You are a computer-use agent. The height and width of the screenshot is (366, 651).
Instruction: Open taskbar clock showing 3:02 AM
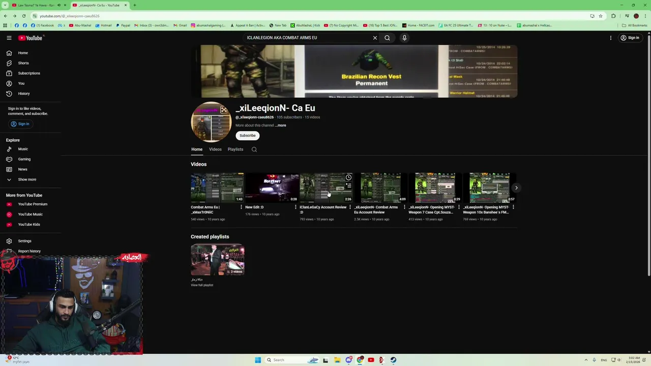(x=634, y=360)
